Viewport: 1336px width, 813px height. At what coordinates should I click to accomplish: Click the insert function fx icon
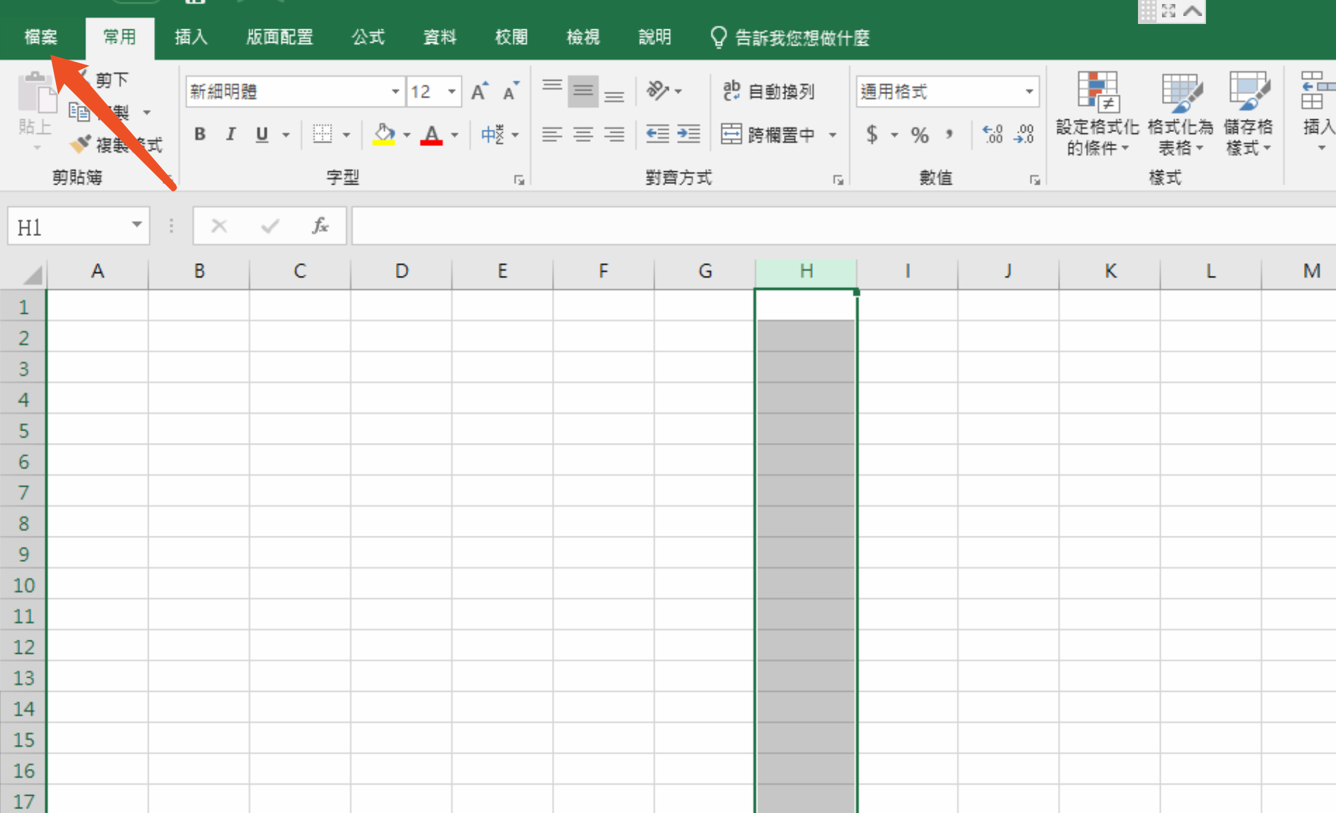coord(320,226)
